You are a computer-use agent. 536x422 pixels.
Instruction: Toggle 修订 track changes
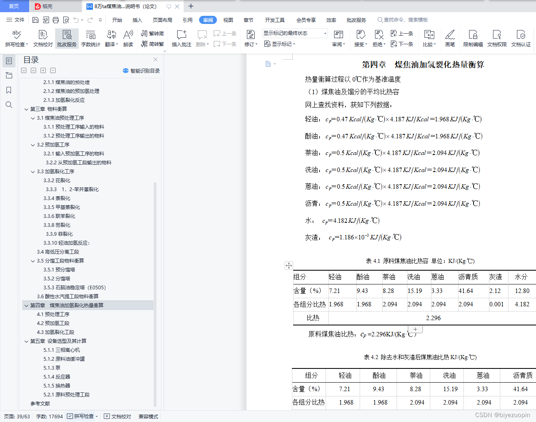tap(251, 39)
